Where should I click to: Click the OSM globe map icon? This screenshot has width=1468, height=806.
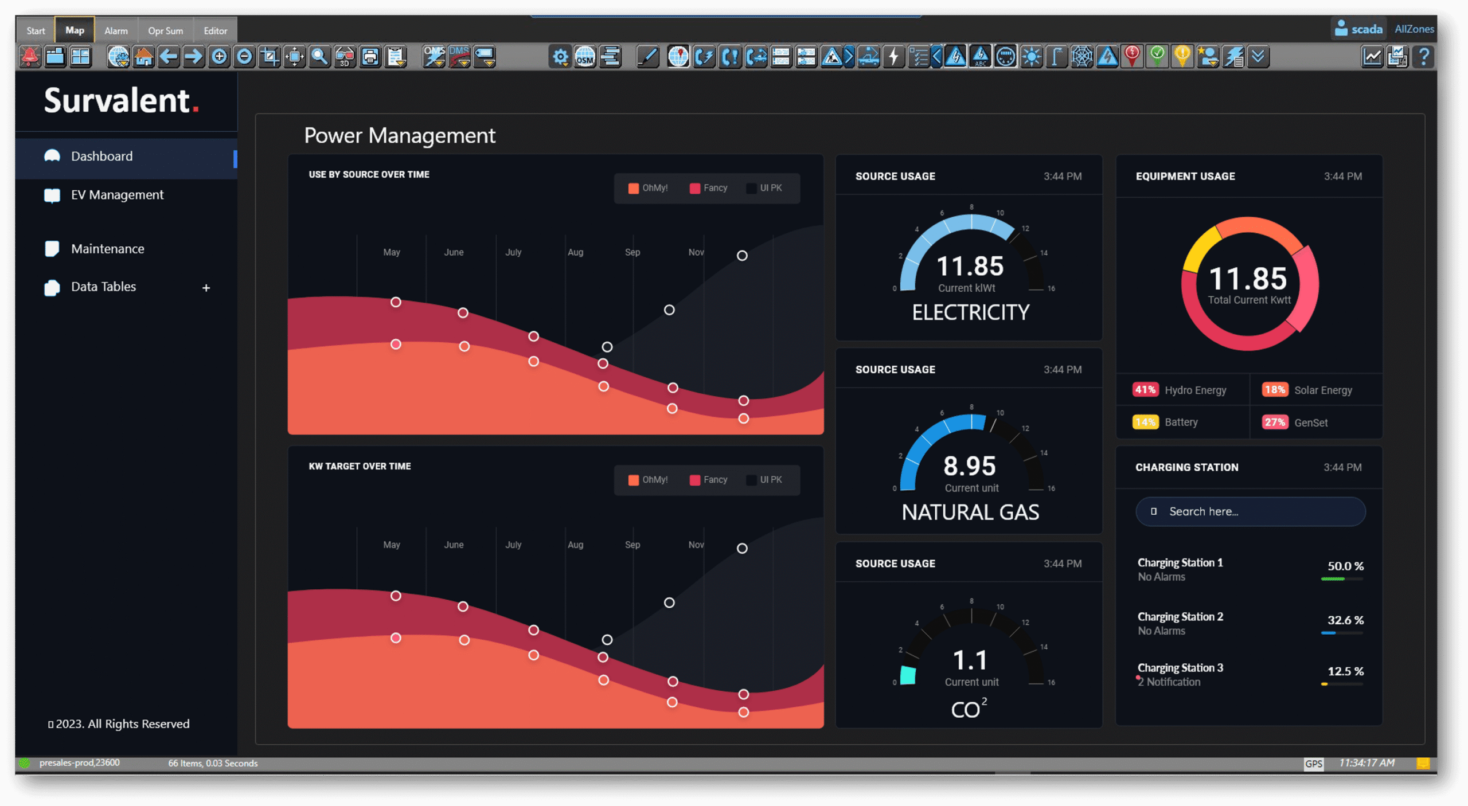pos(585,57)
